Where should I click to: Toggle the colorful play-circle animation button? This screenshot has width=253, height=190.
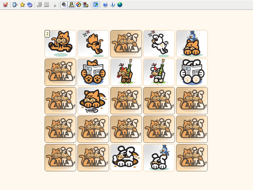tap(78, 5)
